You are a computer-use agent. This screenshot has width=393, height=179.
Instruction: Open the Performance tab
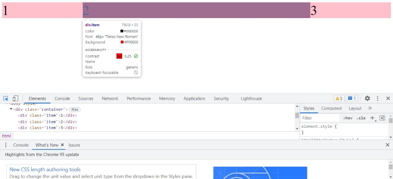[x=139, y=99]
